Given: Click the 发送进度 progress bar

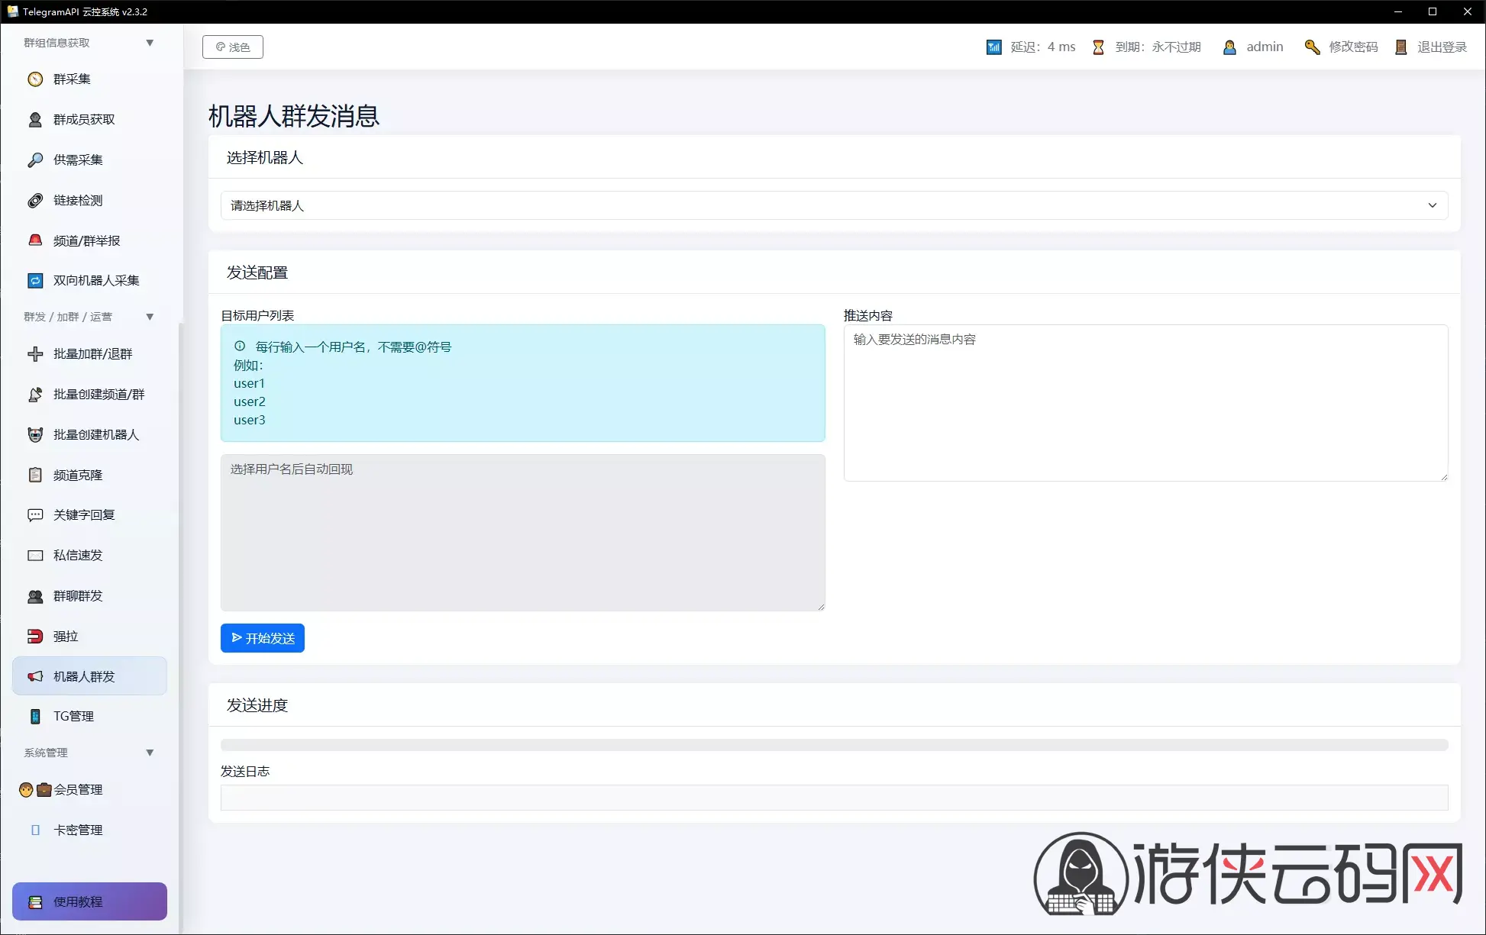Looking at the screenshot, I should tap(834, 745).
